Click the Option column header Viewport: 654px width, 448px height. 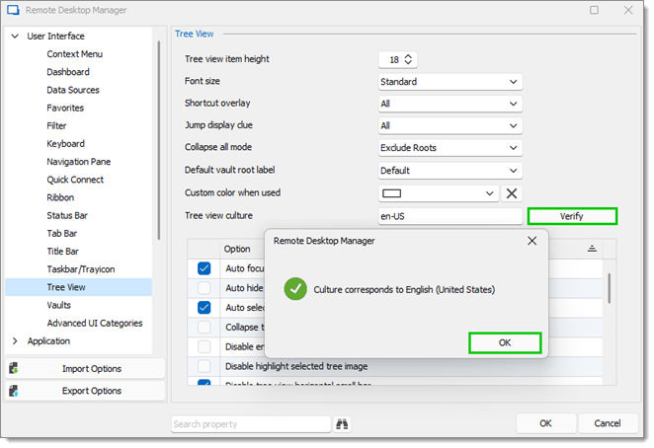pos(237,249)
